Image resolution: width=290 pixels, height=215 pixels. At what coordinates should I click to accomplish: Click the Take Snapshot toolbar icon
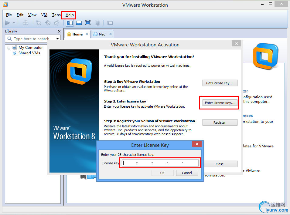[39, 23]
